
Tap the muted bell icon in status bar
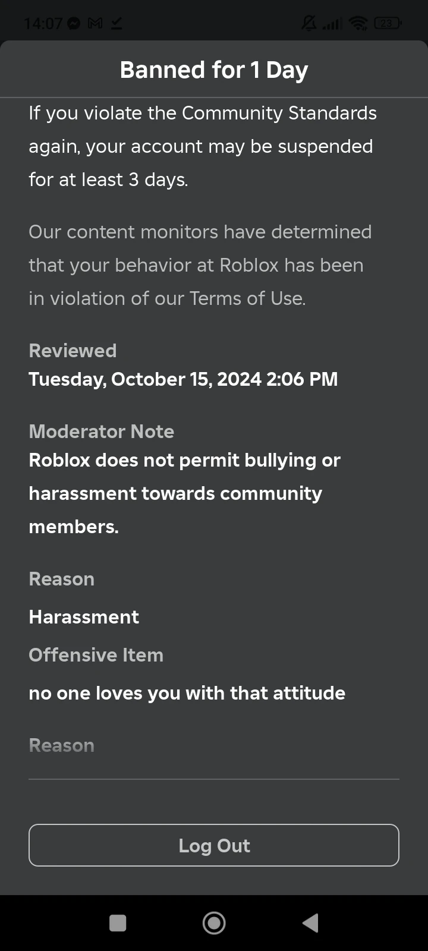[309, 23]
